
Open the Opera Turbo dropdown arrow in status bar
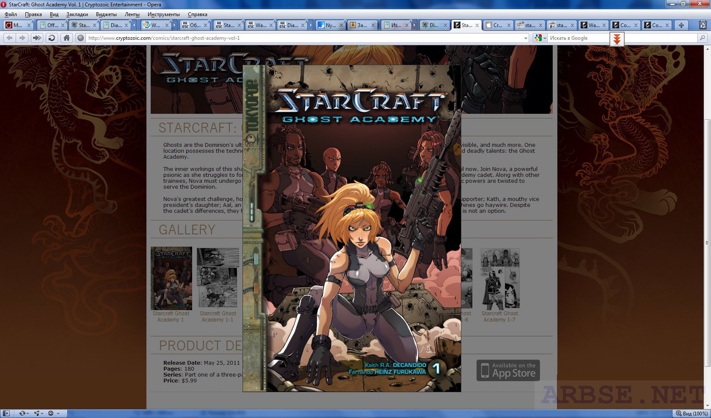click(x=58, y=413)
